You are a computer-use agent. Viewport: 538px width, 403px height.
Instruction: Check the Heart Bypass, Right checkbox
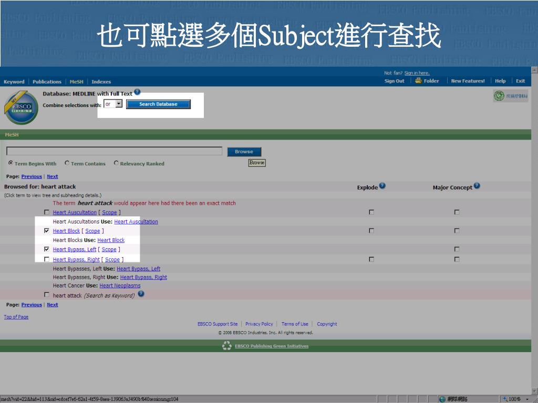[x=47, y=259]
